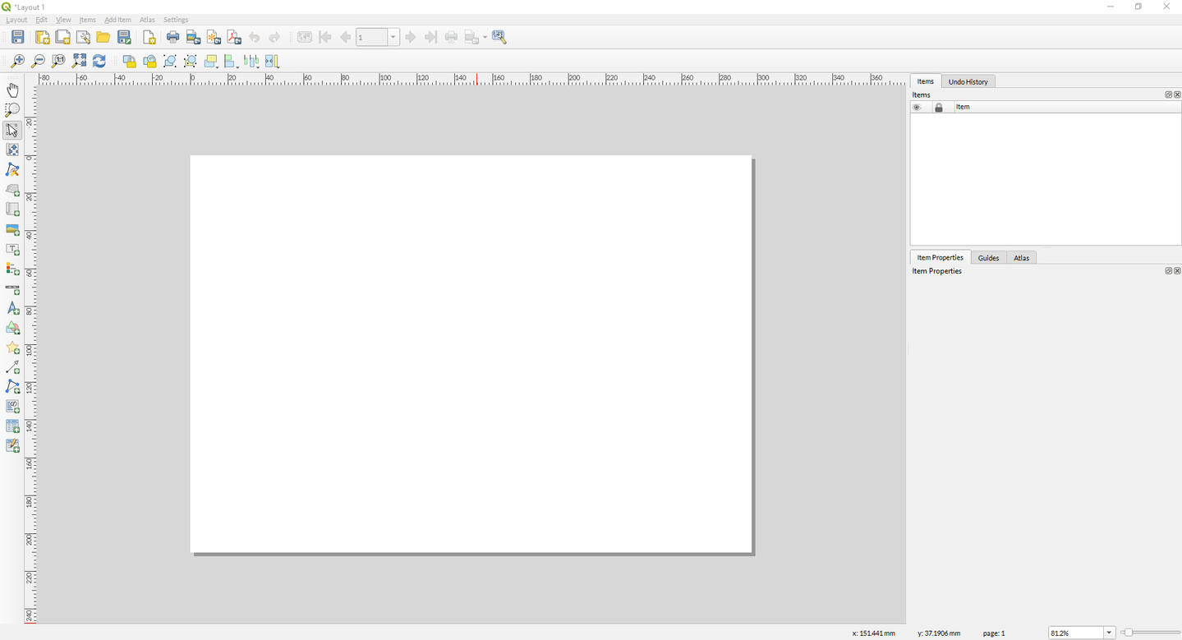Select the Add North Arrow tool

[12, 309]
